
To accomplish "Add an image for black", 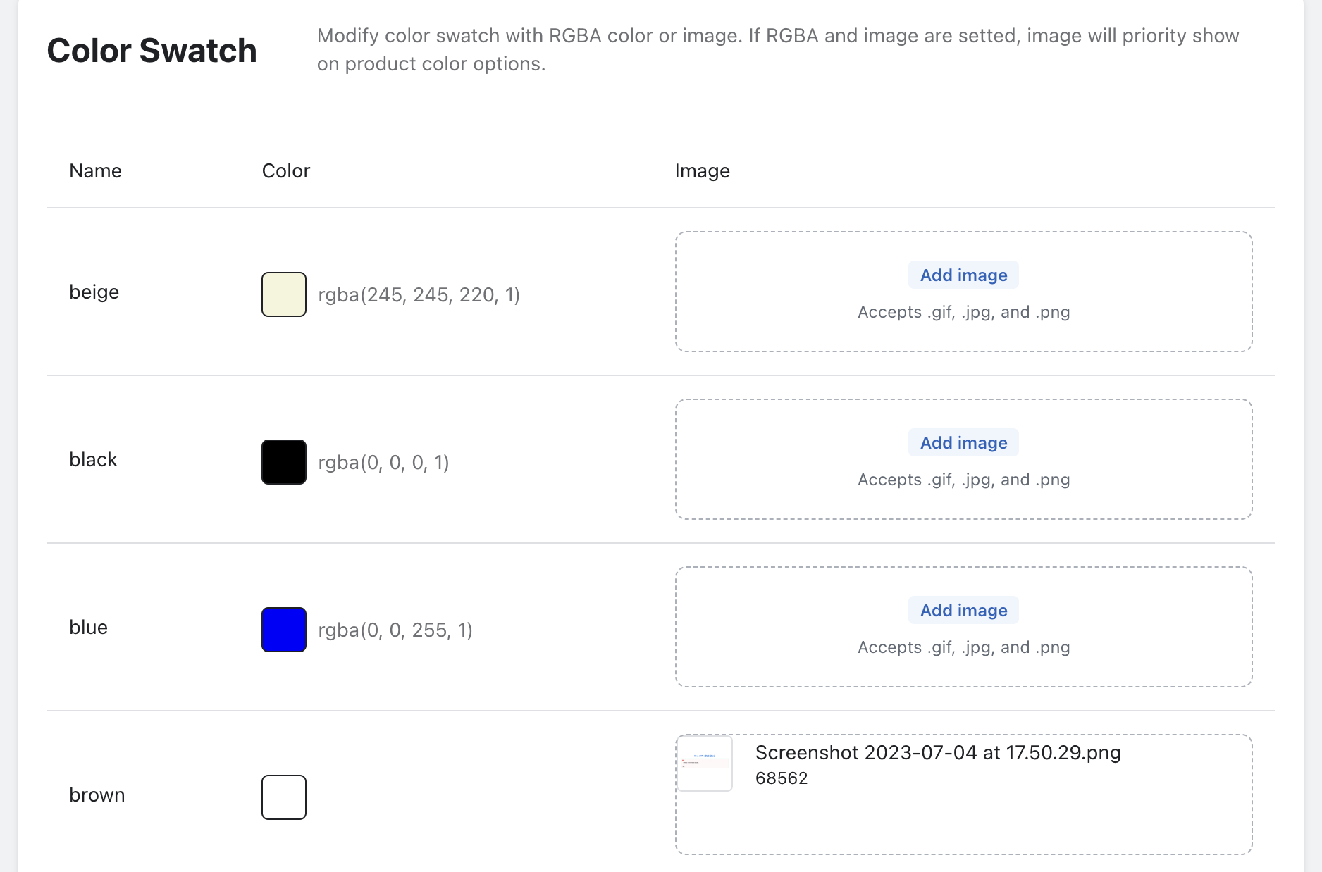I will pos(963,443).
